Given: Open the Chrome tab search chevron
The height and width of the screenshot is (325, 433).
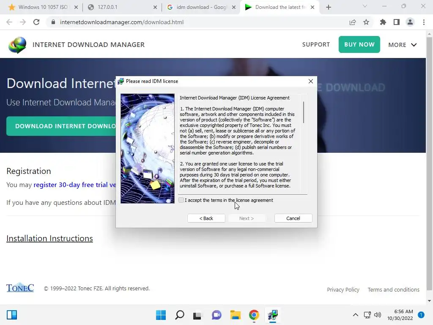Looking at the screenshot, I should (365, 6).
